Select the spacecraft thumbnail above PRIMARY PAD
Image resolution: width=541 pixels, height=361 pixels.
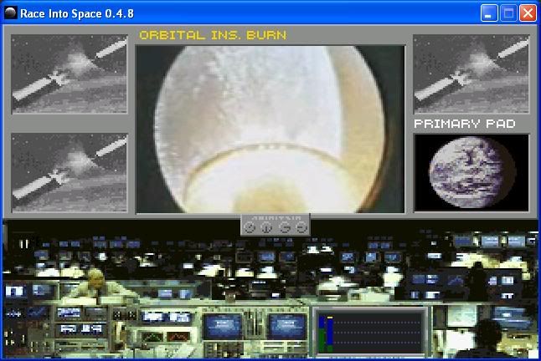click(x=471, y=74)
